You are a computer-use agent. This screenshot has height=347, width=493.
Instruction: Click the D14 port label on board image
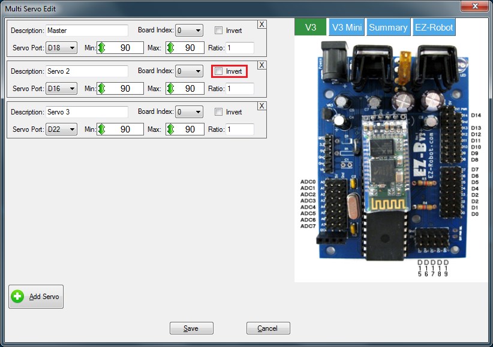pyautogui.click(x=476, y=115)
